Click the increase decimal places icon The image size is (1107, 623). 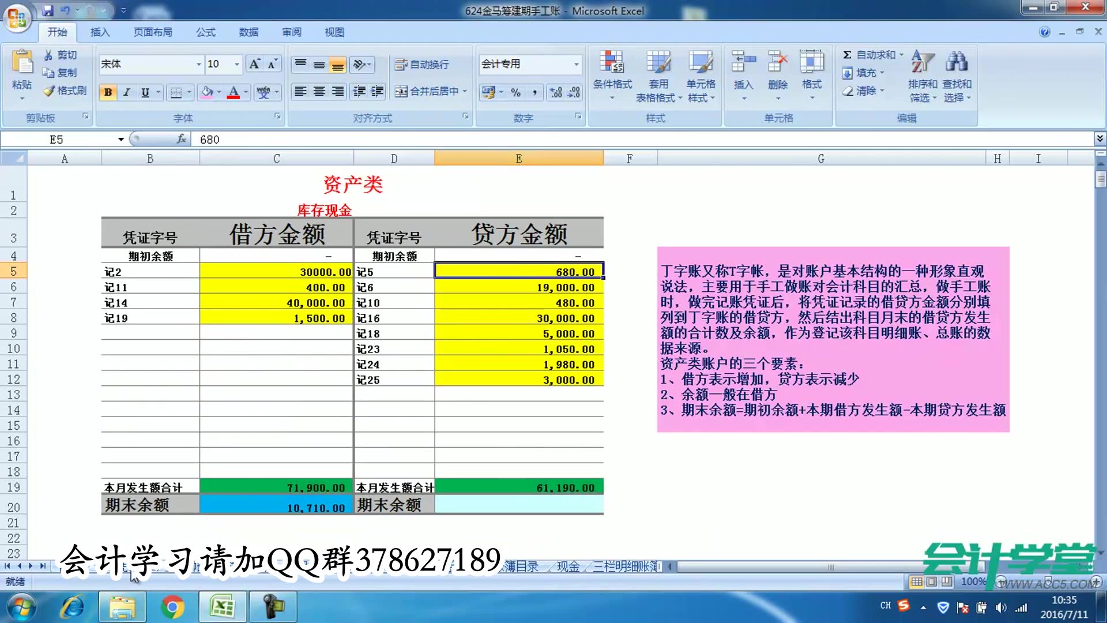tap(554, 92)
